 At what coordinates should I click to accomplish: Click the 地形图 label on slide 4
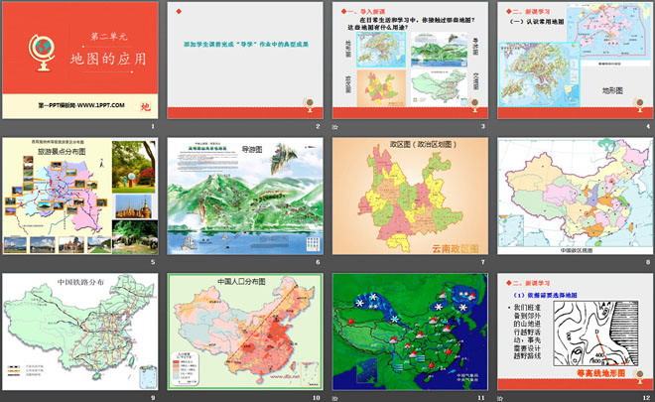click(612, 90)
